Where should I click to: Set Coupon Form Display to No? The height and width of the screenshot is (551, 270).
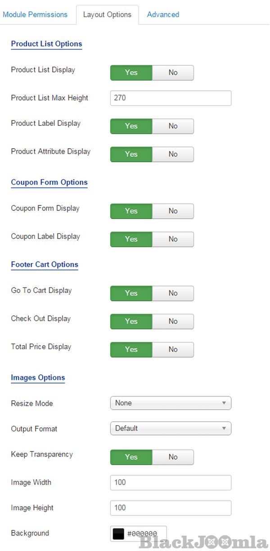173,211
